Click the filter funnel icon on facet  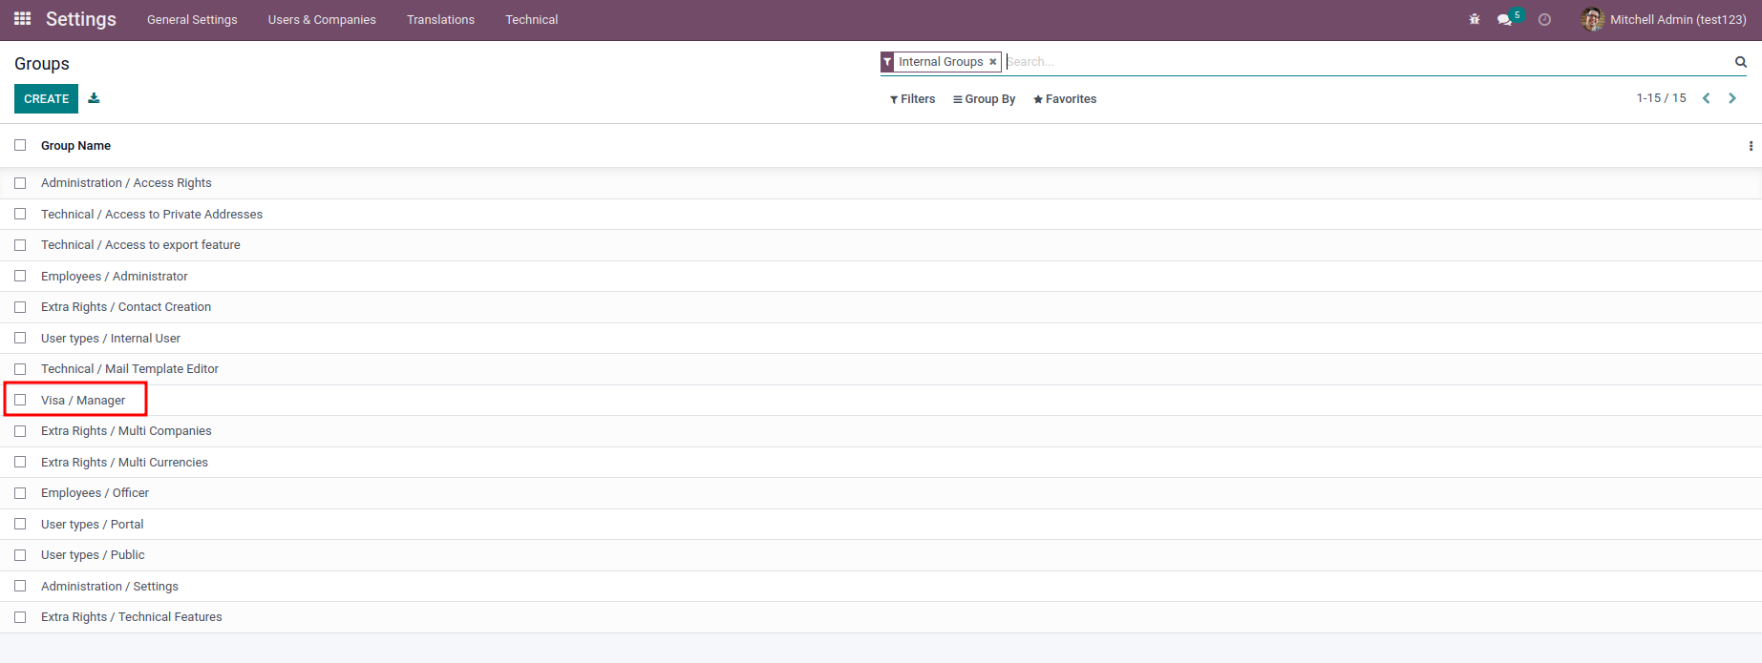click(x=887, y=62)
